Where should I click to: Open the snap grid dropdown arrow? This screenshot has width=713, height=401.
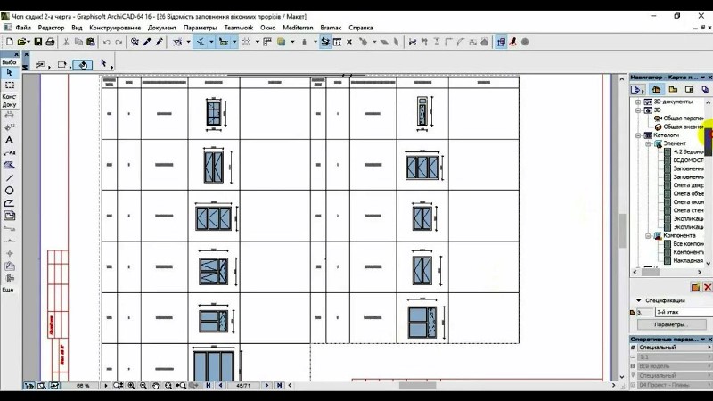(234, 42)
